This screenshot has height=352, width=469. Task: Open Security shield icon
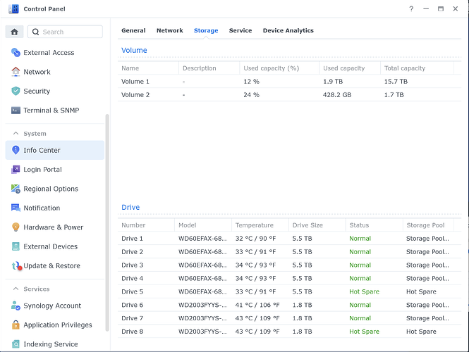(x=16, y=91)
